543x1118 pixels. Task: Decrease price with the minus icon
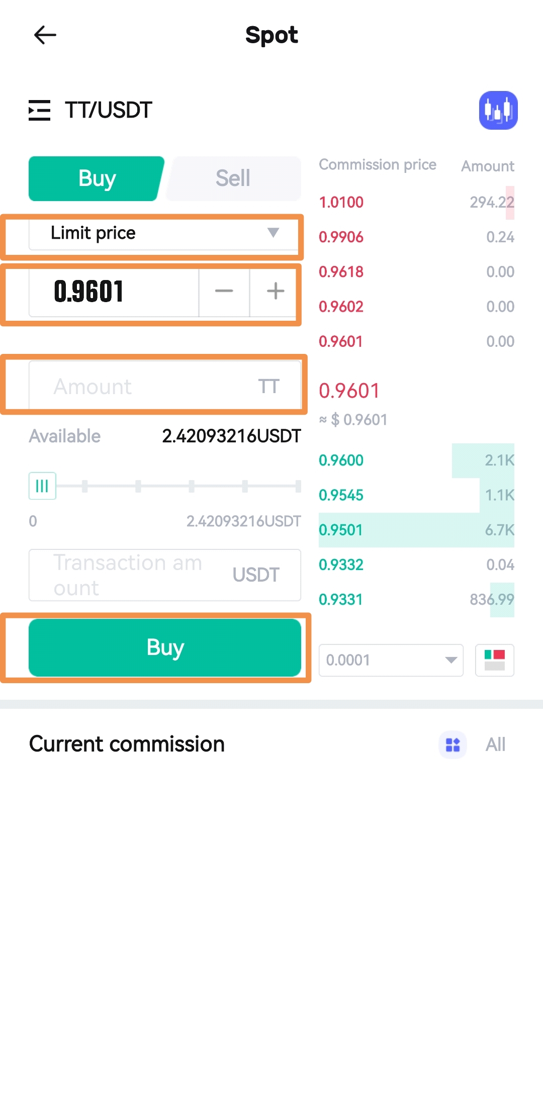(224, 291)
